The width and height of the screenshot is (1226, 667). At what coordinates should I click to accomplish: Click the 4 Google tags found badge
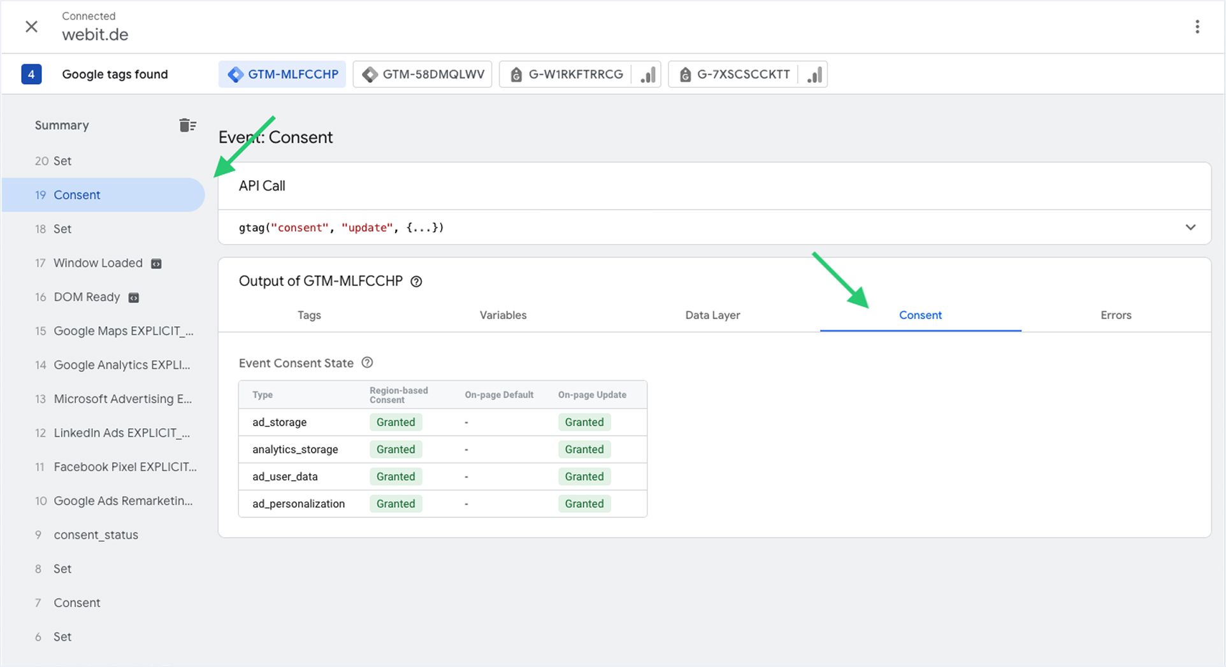[31, 74]
